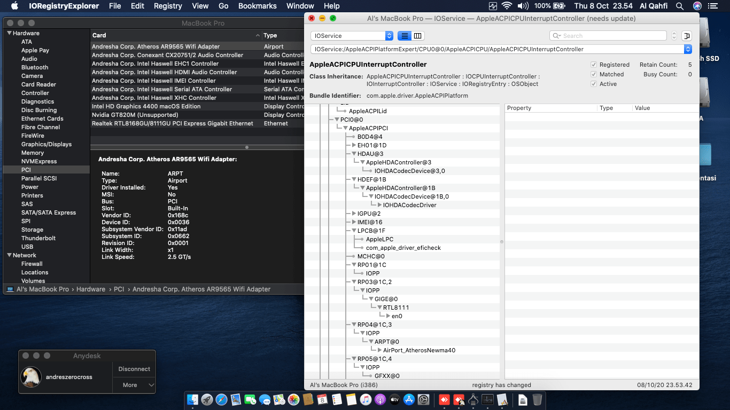This screenshot has width=730, height=410.
Task: Switch IORegistryExplorer to column view
Action: (418, 36)
